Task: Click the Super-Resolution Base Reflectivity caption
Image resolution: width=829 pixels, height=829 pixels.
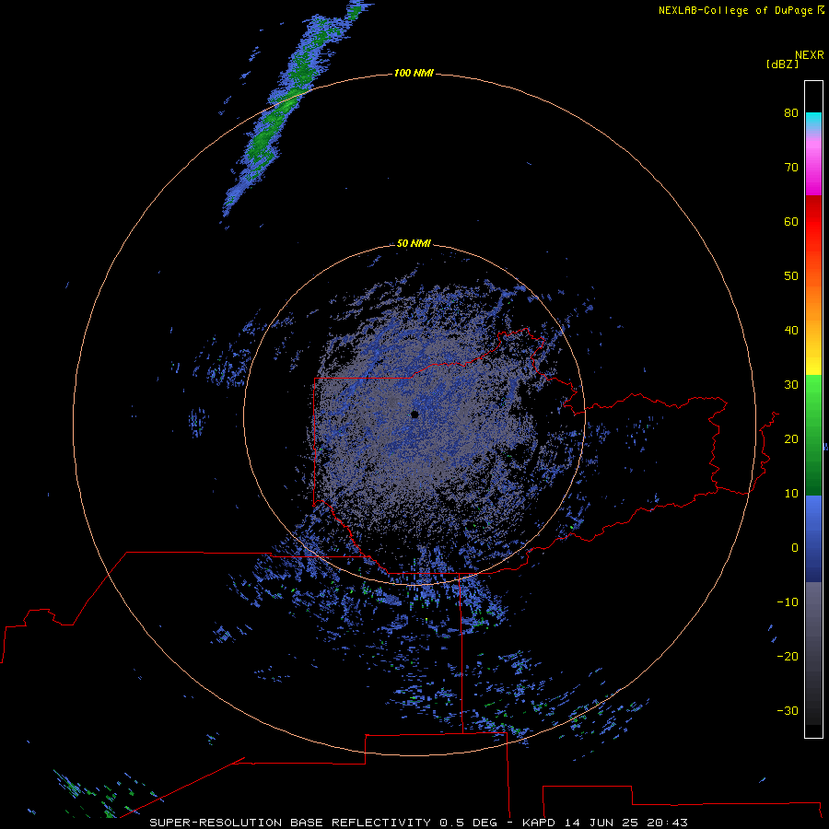Action: pyautogui.click(x=418, y=823)
